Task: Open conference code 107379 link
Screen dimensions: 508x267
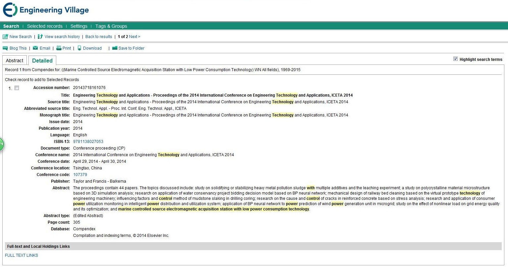Action: pyautogui.click(x=80, y=175)
